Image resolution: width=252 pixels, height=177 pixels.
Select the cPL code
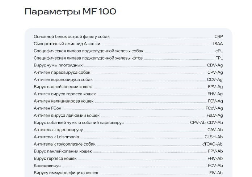(x=219, y=51)
